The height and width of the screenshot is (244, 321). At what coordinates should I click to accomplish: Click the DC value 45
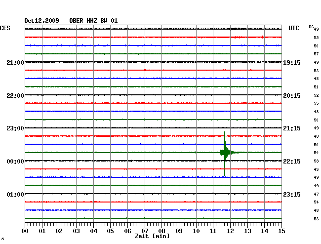[x=316, y=169]
